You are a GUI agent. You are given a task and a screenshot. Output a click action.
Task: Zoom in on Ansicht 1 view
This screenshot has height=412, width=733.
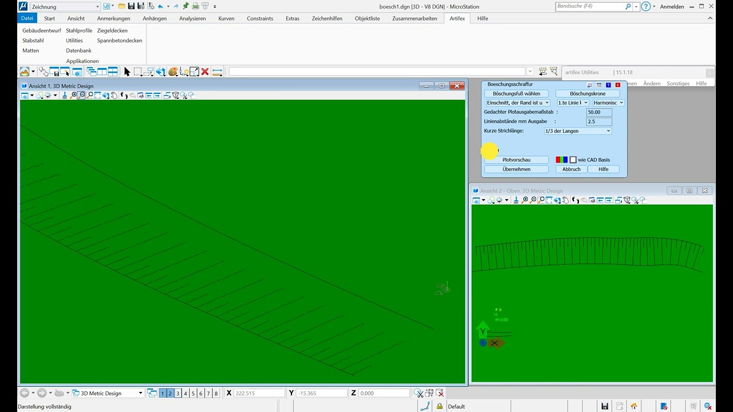73,96
